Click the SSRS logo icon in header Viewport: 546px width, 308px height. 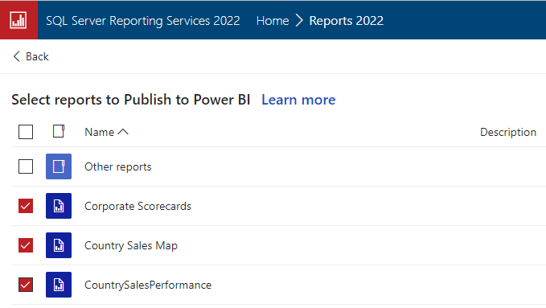coord(18,20)
